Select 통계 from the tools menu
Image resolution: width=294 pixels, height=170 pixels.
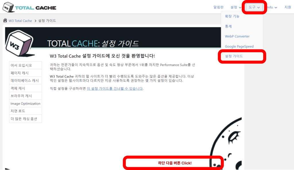pos(228,26)
